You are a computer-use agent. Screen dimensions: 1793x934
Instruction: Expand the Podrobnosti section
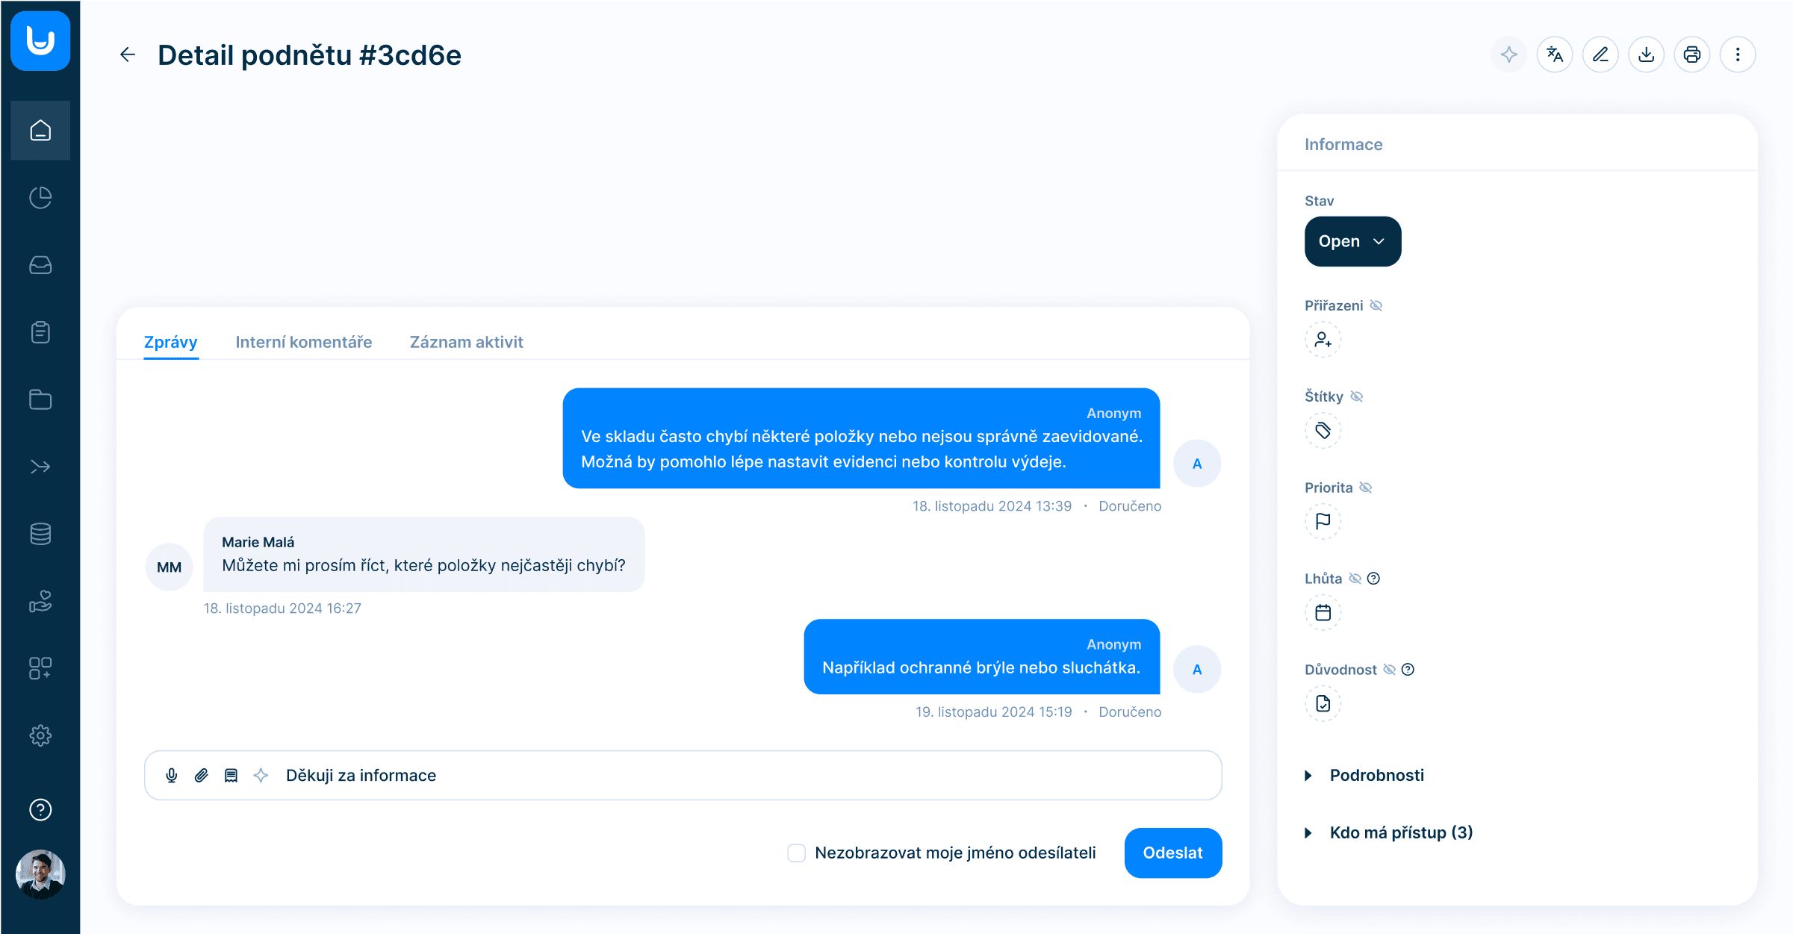[1376, 775]
